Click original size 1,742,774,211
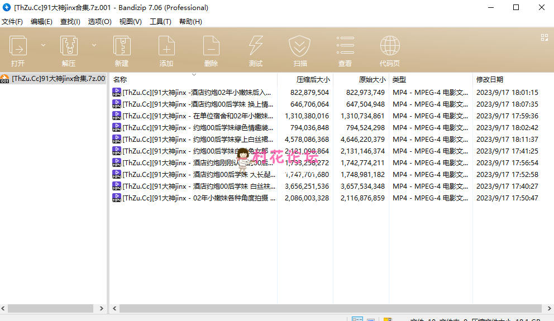This screenshot has height=321, width=554. pos(362,163)
